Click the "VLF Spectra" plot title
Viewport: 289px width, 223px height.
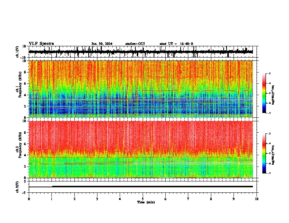point(41,43)
